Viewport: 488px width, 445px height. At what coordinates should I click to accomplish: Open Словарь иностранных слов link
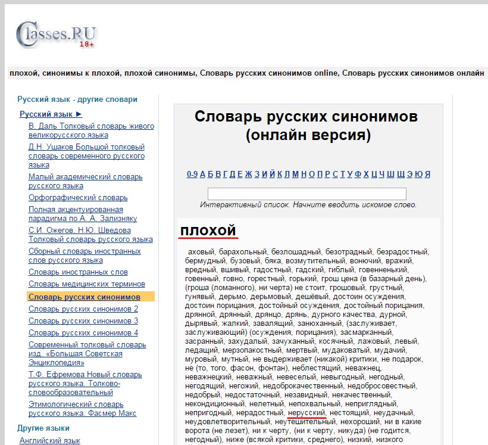(78, 272)
